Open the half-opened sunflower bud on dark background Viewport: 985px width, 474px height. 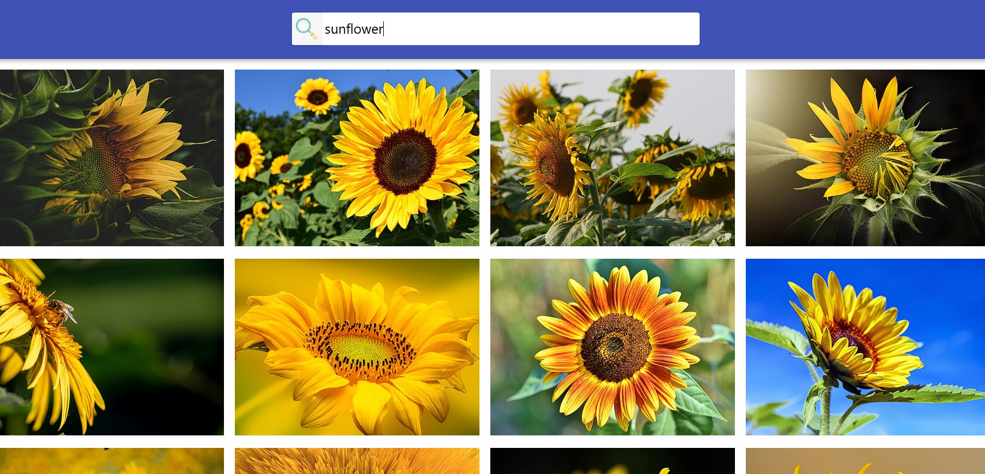865,158
